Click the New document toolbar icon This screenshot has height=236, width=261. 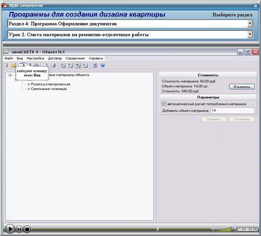pos(6,65)
